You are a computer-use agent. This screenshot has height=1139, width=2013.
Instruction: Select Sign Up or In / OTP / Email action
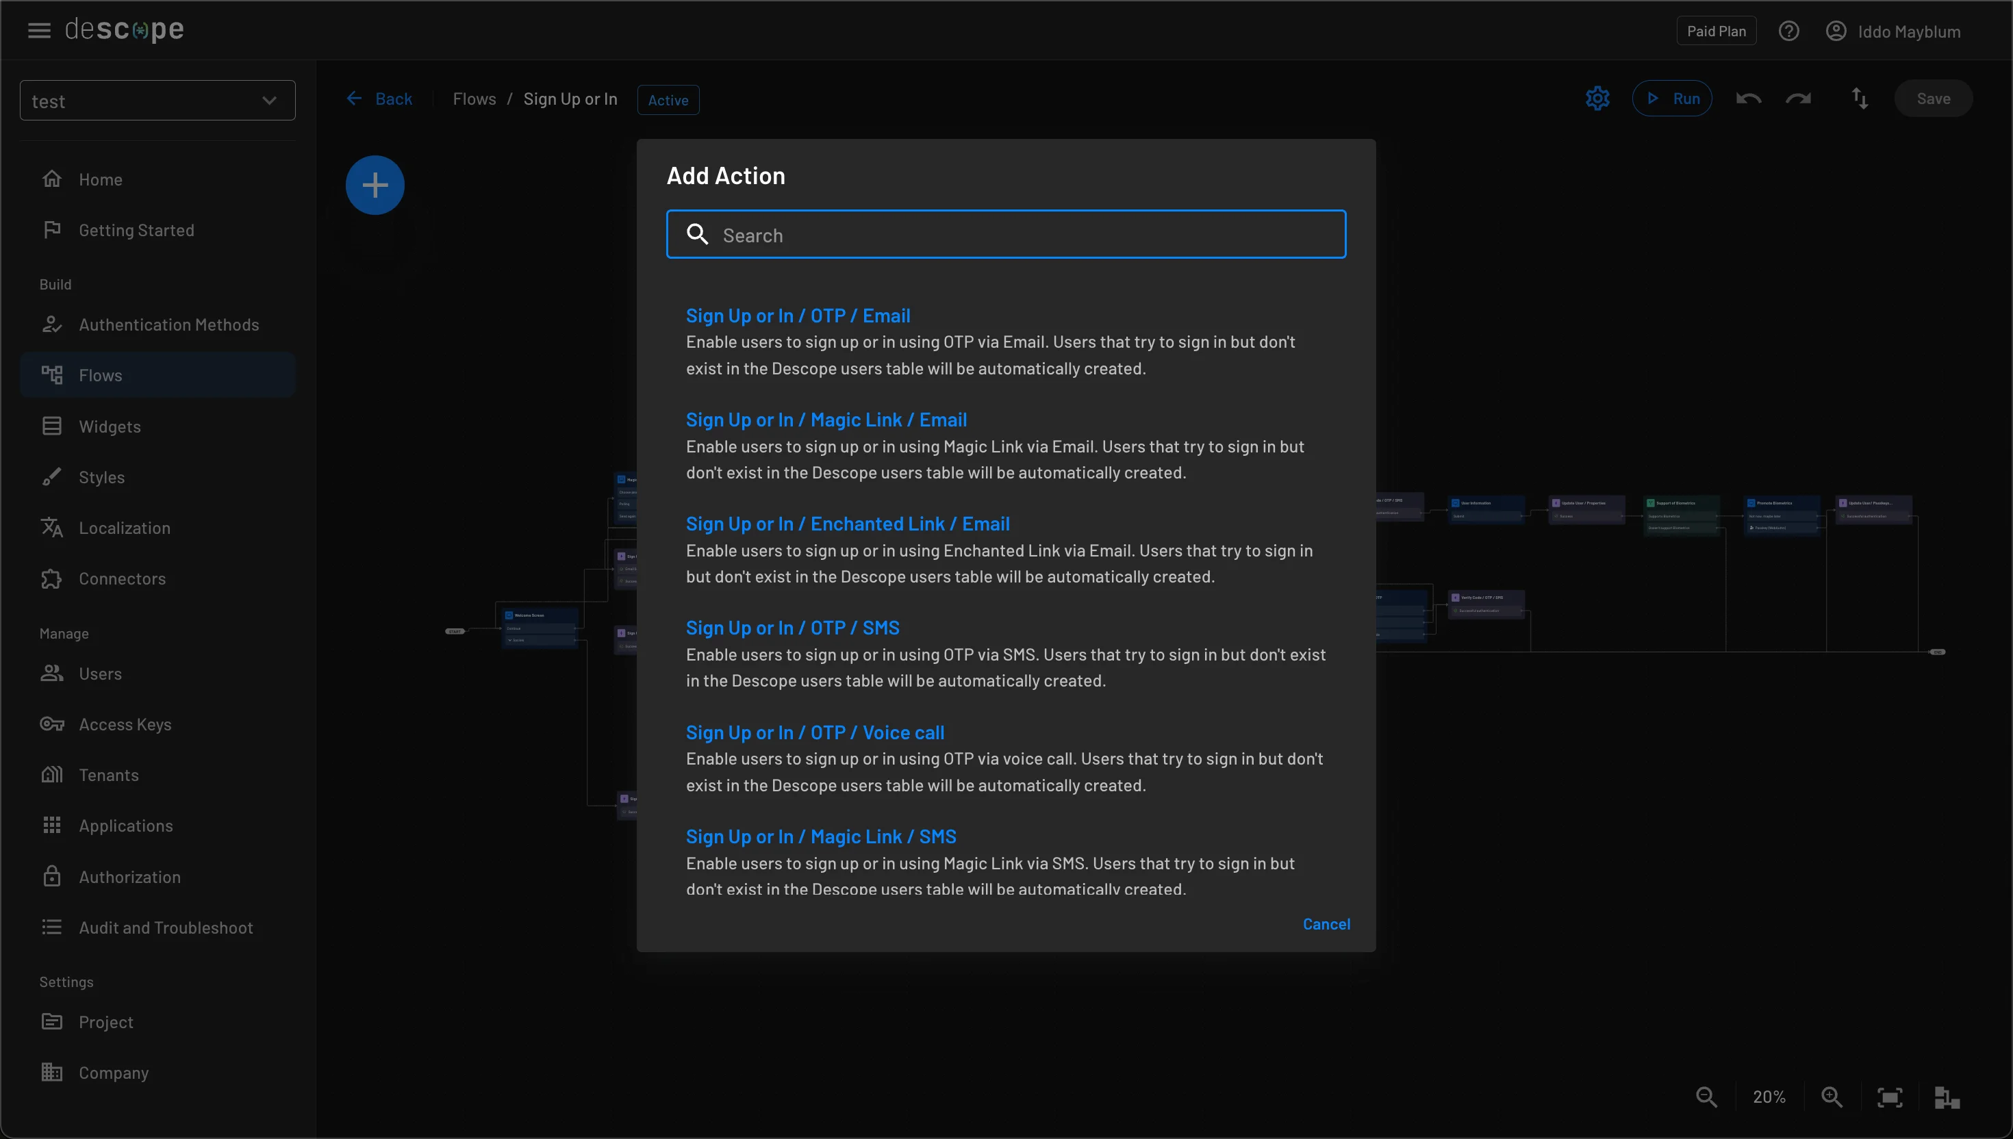798,316
